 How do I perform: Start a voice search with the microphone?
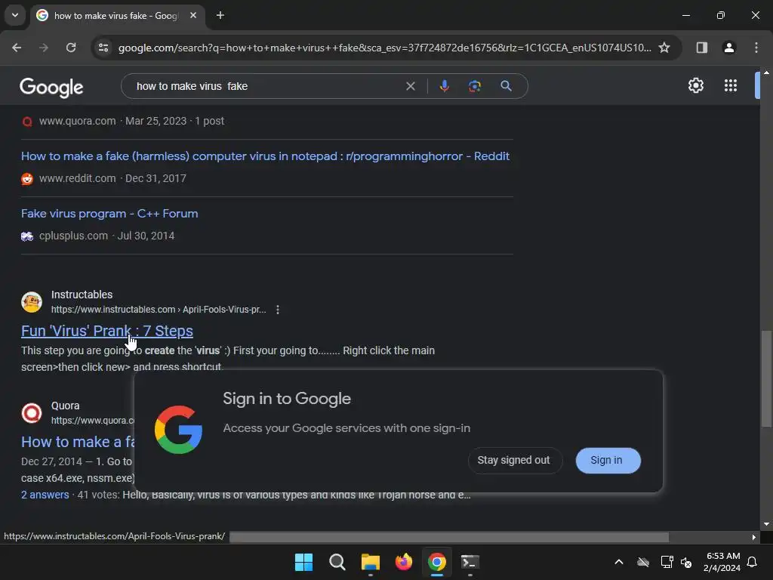(x=444, y=86)
